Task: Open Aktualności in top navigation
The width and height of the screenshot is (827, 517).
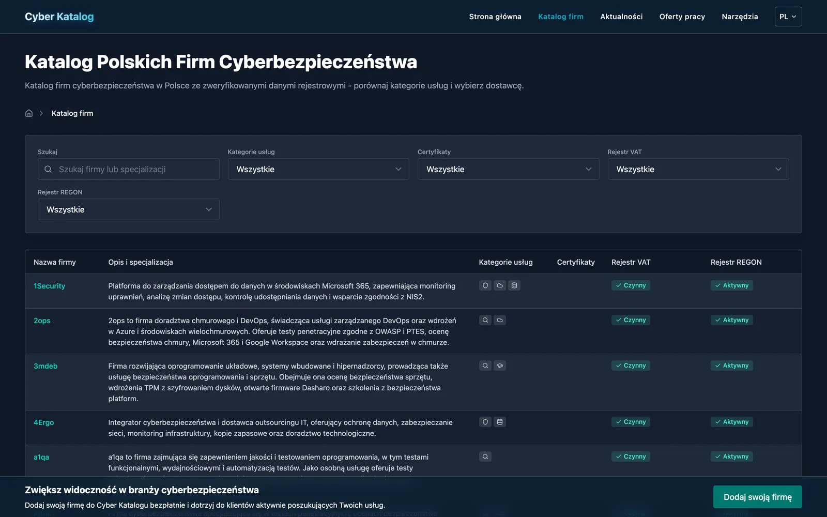Action: coord(621,17)
